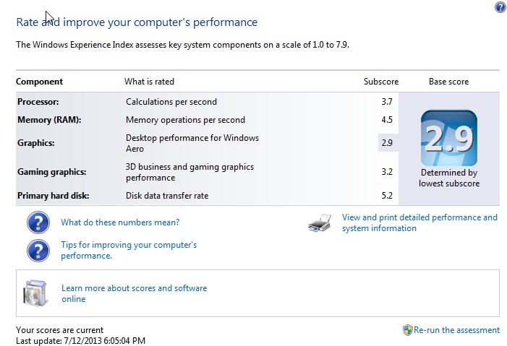This screenshot has height=346, width=507.
Task: Click '3D business and gaming graphics performance'
Action: [189, 172]
